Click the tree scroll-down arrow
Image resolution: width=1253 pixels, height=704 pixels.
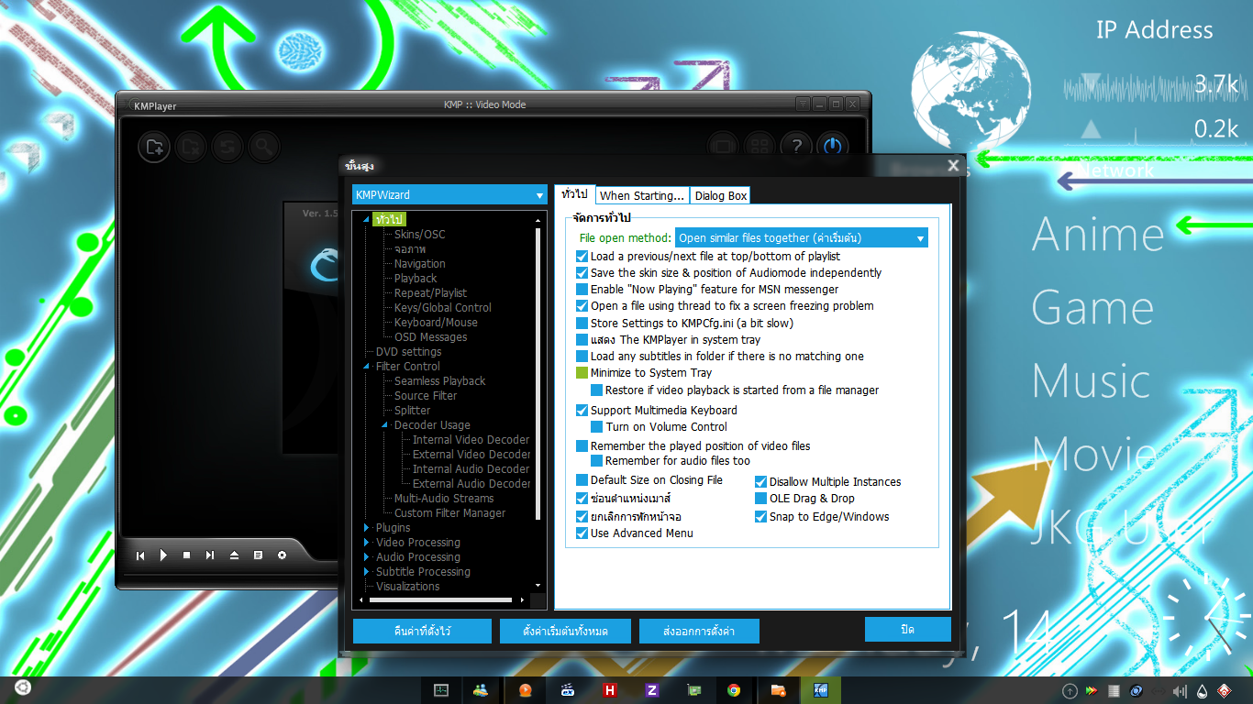click(x=538, y=585)
